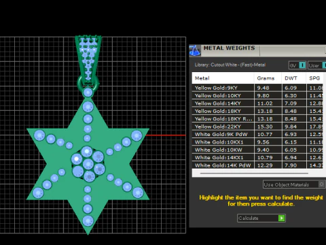Select the White Gold:9K PdW row
The height and width of the screenshot is (245, 326).
click(x=257, y=134)
